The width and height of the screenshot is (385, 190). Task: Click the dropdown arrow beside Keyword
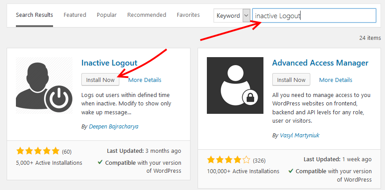click(246, 16)
